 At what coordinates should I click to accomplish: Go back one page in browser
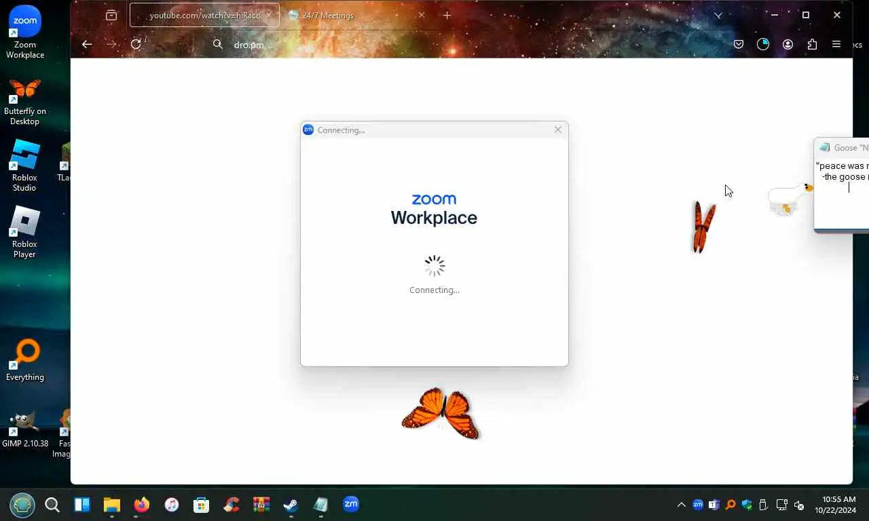[x=87, y=44]
